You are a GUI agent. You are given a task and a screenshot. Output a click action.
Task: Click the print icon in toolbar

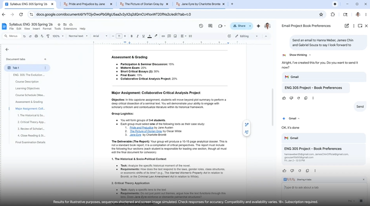(36, 36)
